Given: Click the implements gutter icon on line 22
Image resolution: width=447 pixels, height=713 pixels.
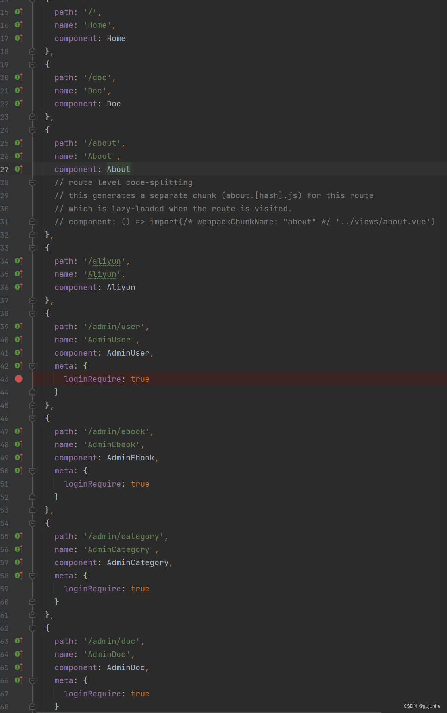Looking at the screenshot, I should tap(19, 104).
